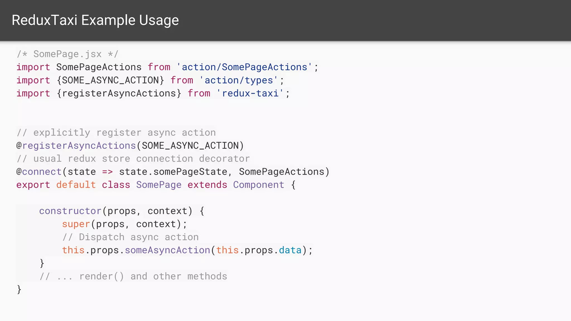Click the 'data' property at line end
This screenshot has width=571, height=321.
click(x=290, y=251)
